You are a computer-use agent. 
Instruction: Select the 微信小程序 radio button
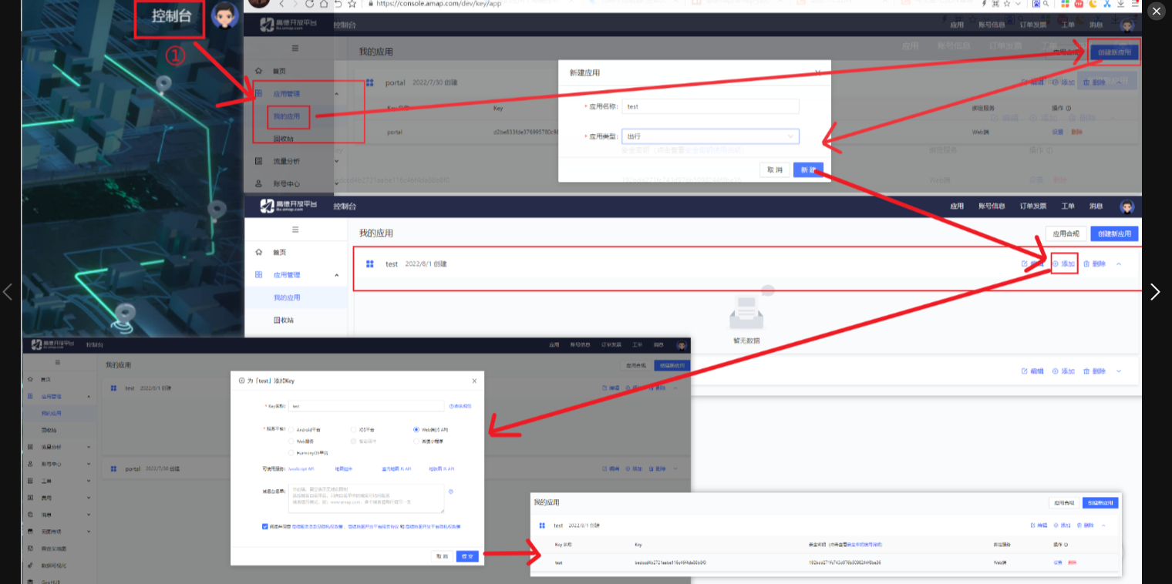[416, 441]
